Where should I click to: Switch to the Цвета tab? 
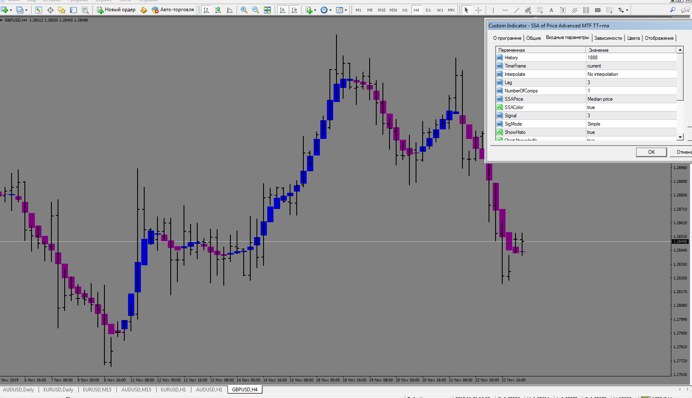(x=633, y=38)
